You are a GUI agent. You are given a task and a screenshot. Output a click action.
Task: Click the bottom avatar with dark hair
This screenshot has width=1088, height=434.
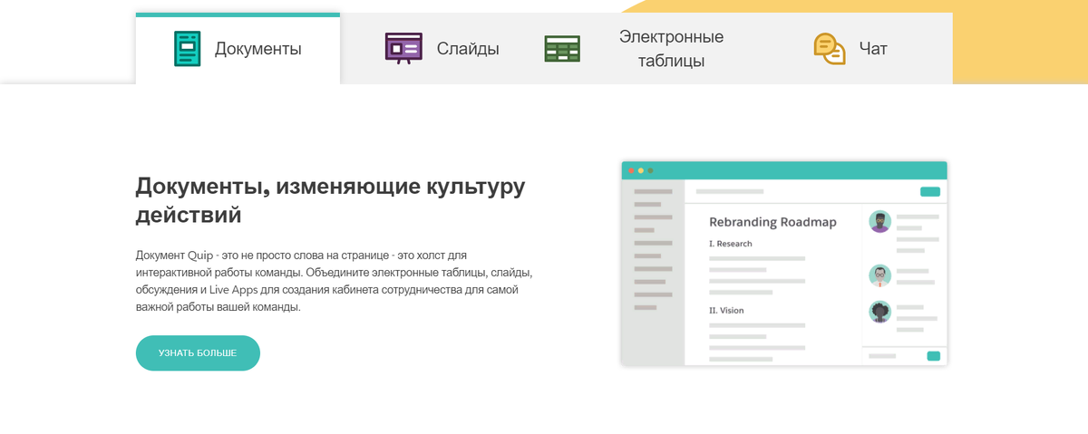[x=879, y=312]
